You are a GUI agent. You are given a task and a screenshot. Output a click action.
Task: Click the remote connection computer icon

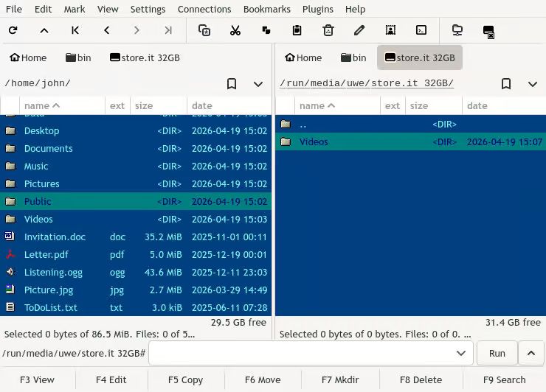click(x=457, y=30)
